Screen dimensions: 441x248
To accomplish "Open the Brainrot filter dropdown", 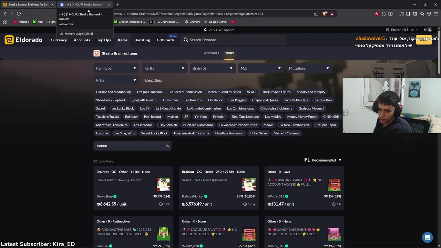I will 213,68.
